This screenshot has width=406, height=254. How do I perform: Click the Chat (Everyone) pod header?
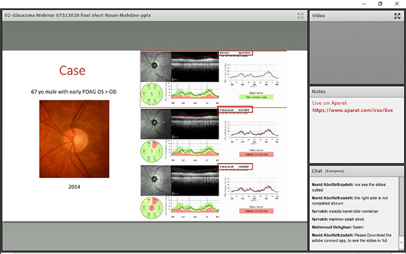pos(357,171)
